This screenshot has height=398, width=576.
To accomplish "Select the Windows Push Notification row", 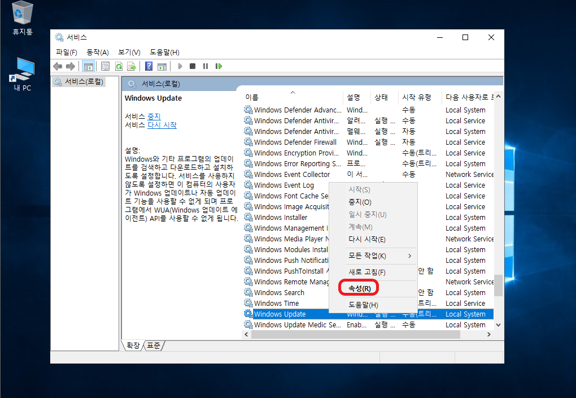I will [x=286, y=261].
